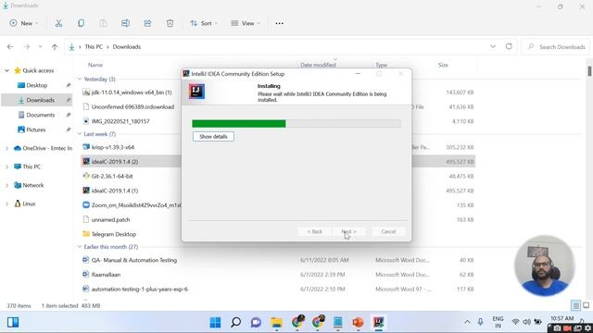593x333 pixels.
Task: Click the microphone icon in system tray
Action: (480, 322)
